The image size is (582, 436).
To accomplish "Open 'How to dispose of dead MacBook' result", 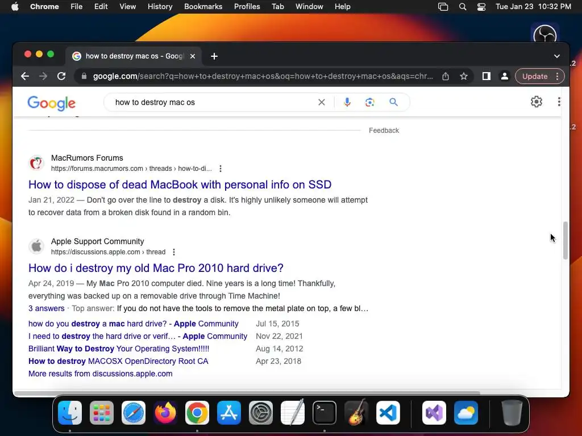I will point(180,185).
